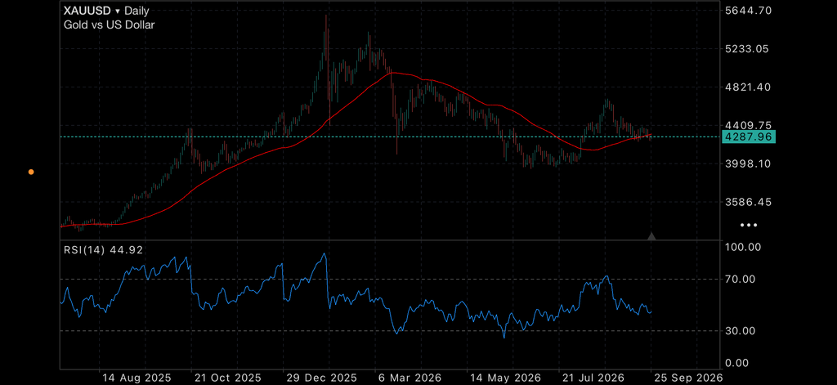Open the XAUUSD symbol dropdown
The height and width of the screenshot is (385, 837).
[x=92, y=11]
